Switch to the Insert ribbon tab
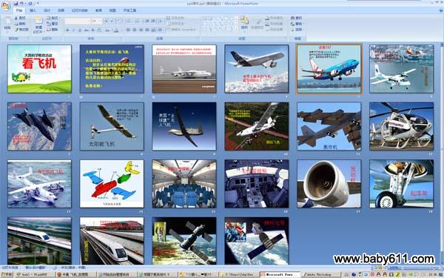 (x=33, y=10)
